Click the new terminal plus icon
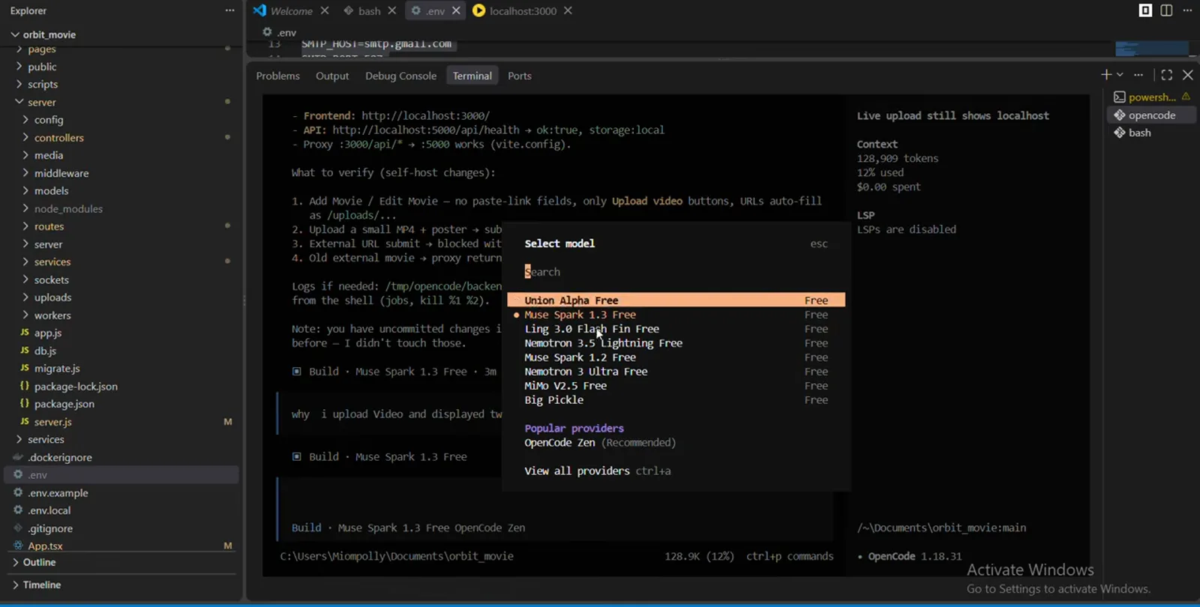The image size is (1200, 607). [1105, 75]
